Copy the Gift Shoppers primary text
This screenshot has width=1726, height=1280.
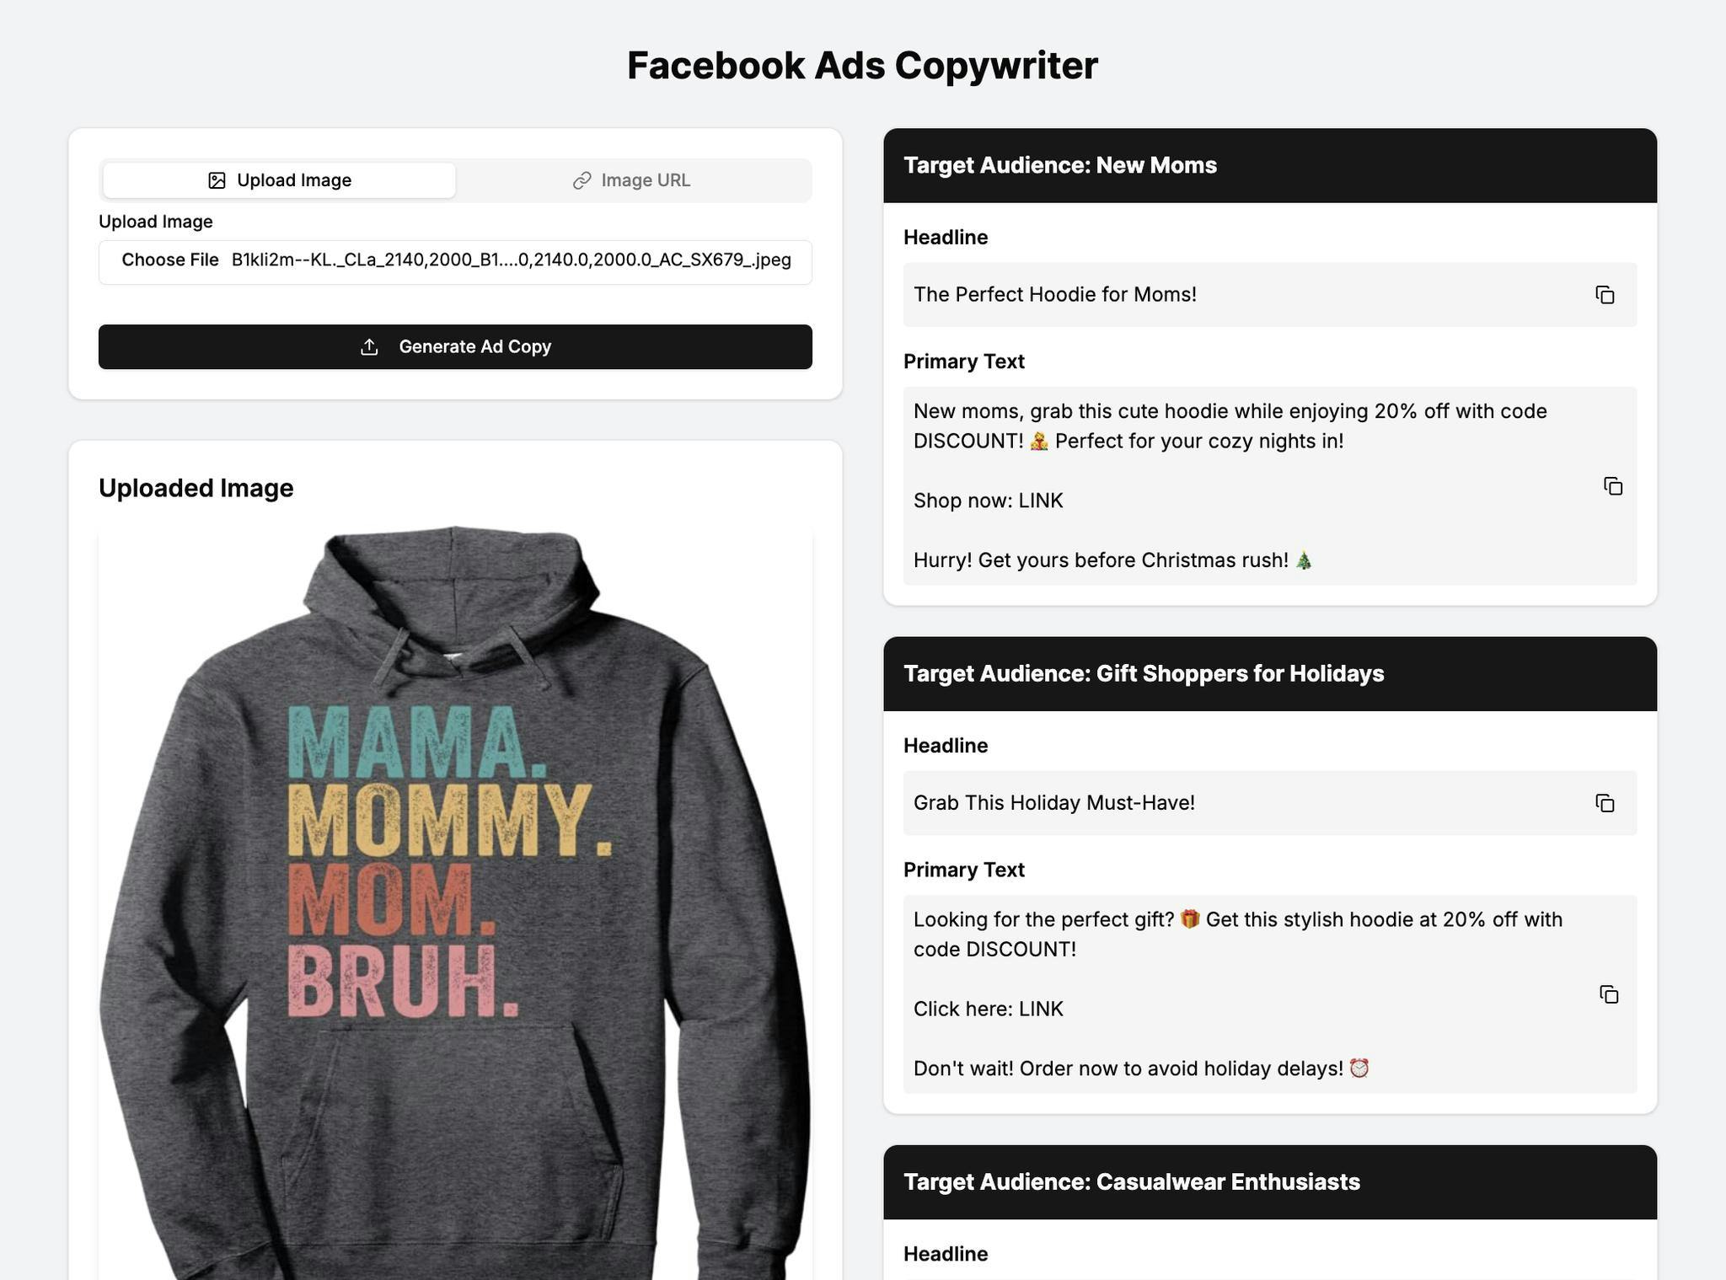tap(1609, 994)
